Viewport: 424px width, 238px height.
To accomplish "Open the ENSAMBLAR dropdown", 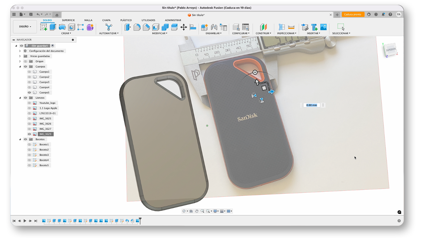I will pyautogui.click(x=214, y=33).
